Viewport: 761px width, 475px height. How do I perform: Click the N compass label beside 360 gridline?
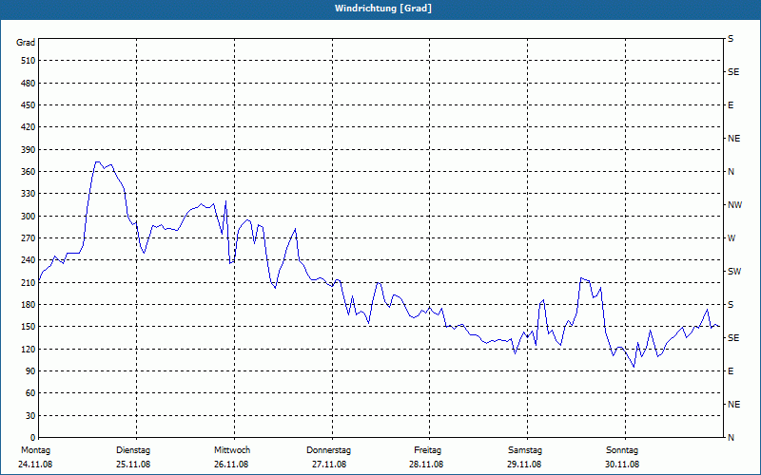(x=731, y=172)
